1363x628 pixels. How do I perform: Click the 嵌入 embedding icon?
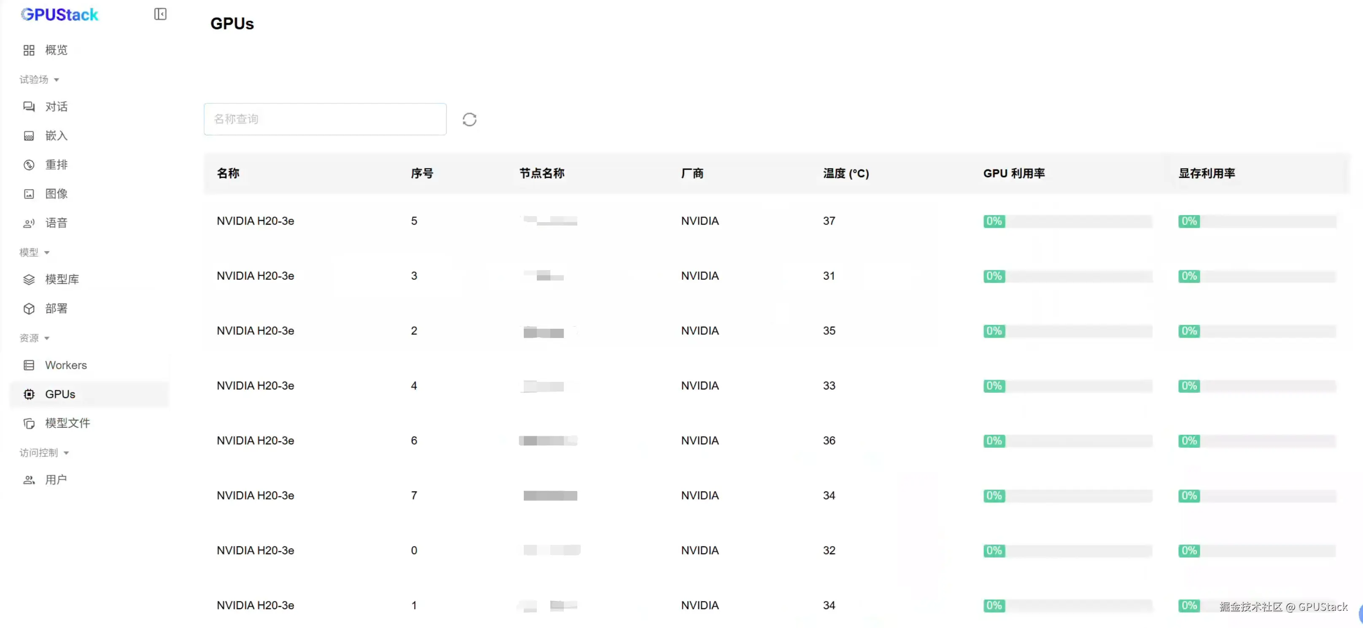[29, 136]
